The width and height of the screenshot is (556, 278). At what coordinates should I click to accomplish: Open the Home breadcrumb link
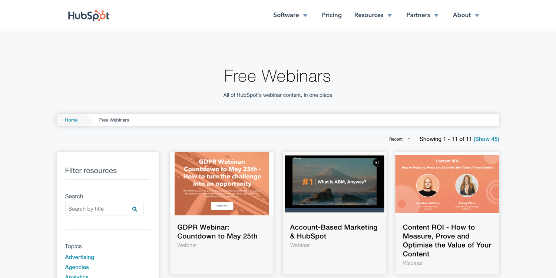pyautogui.click(x=71, y=120)
